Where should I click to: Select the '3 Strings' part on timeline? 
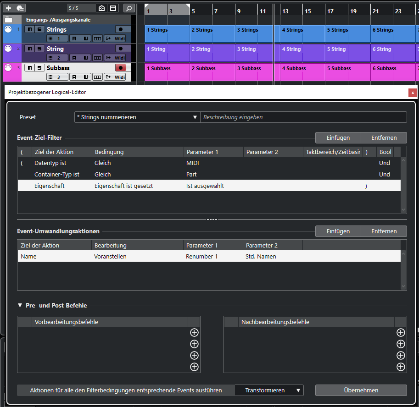pos(257,34)
